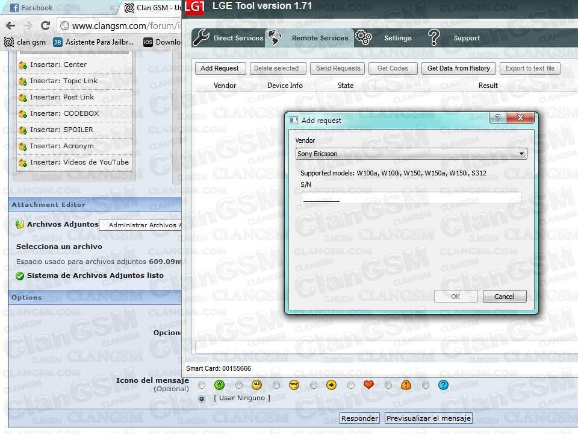This screenshot has height=434, width=578.
Task: Open the Support tab
Action: tap(454, 37)
